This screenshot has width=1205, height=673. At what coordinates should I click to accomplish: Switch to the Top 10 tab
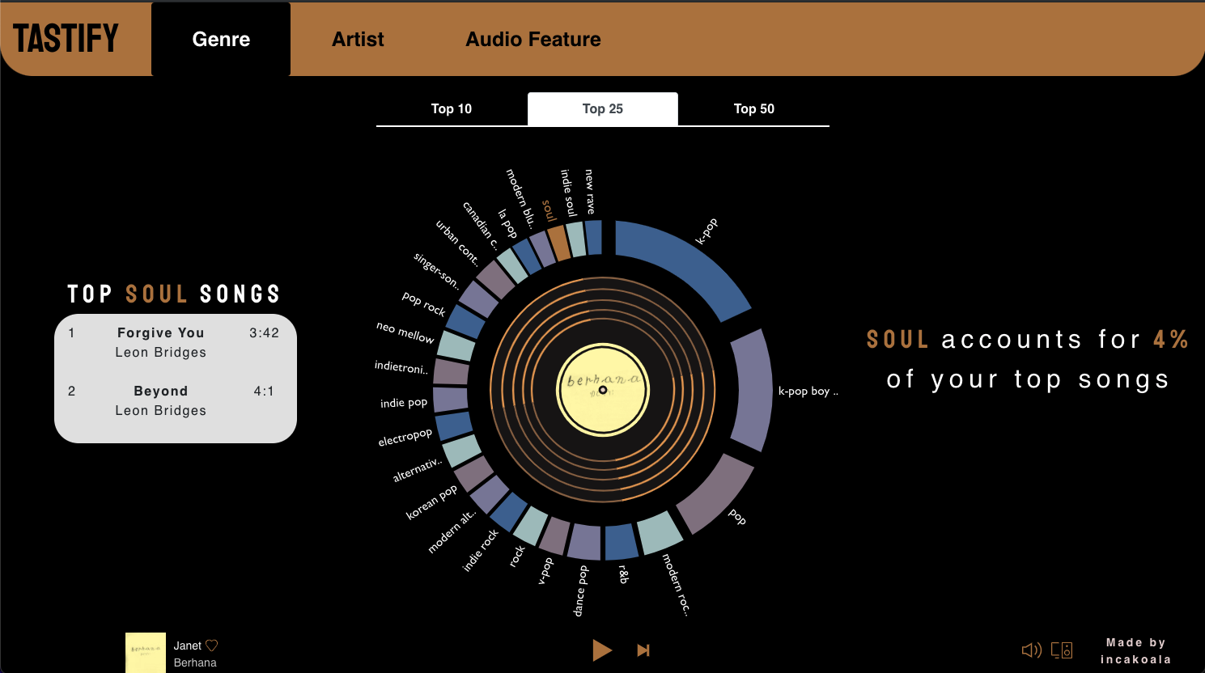tap(452, 108)
